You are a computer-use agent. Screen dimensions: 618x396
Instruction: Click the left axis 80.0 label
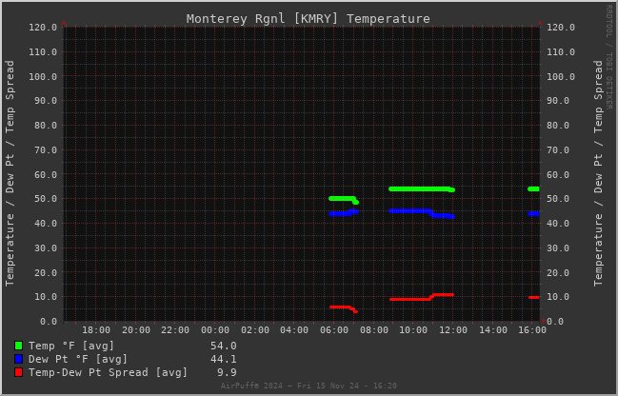click(x=46, y=126)
